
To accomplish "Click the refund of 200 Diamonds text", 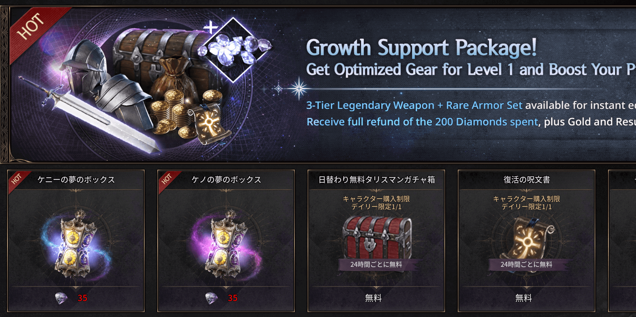I will tap(422, 122).
